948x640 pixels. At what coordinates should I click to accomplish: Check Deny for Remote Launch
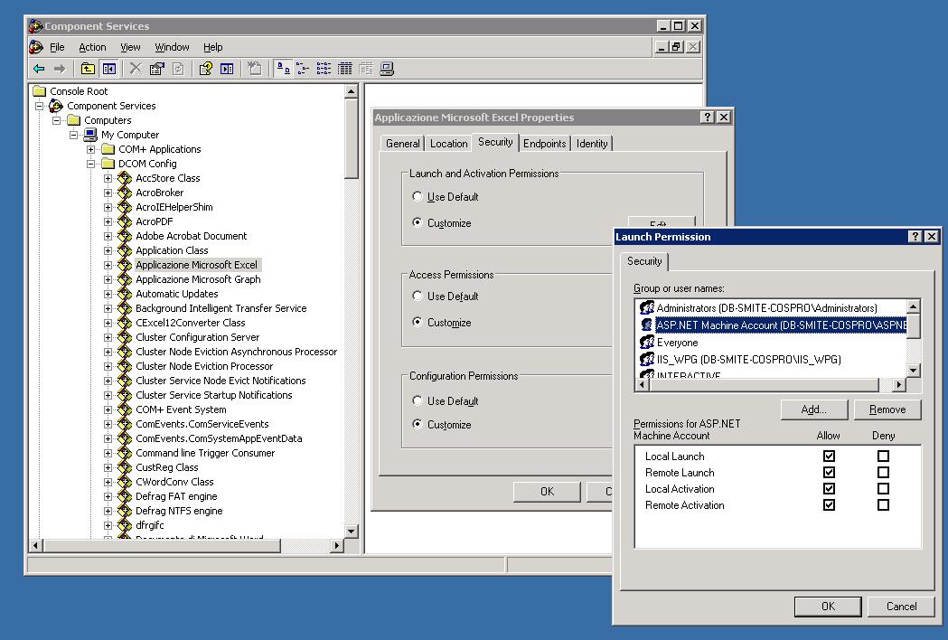[x=883, y=473]
